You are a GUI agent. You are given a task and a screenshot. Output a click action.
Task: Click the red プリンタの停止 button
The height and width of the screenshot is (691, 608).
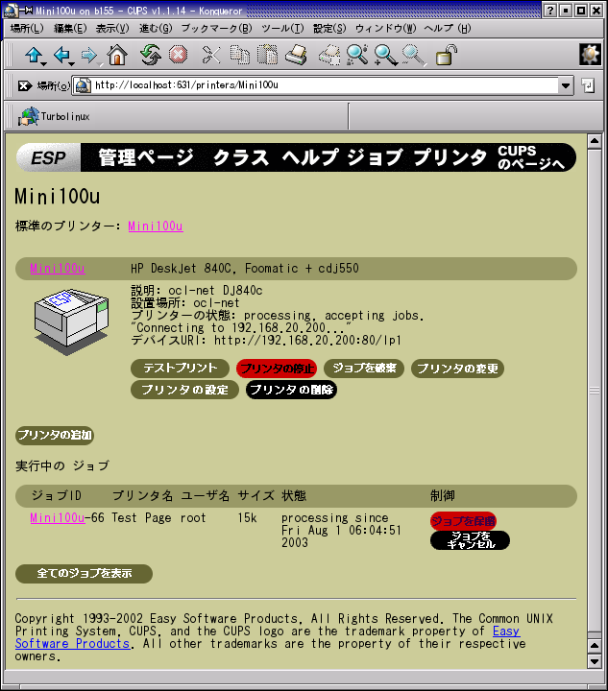277,369
